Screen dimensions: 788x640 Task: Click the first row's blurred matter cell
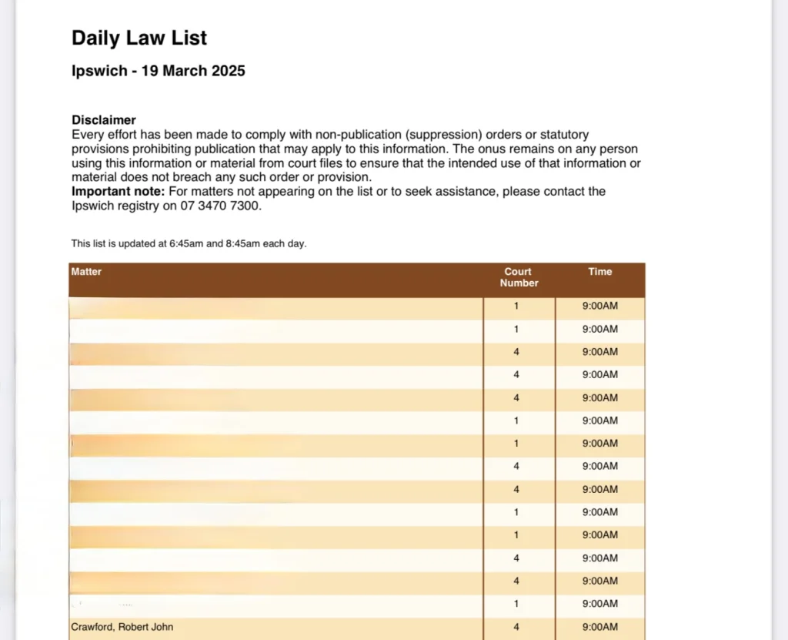click(x=275, y=308)
